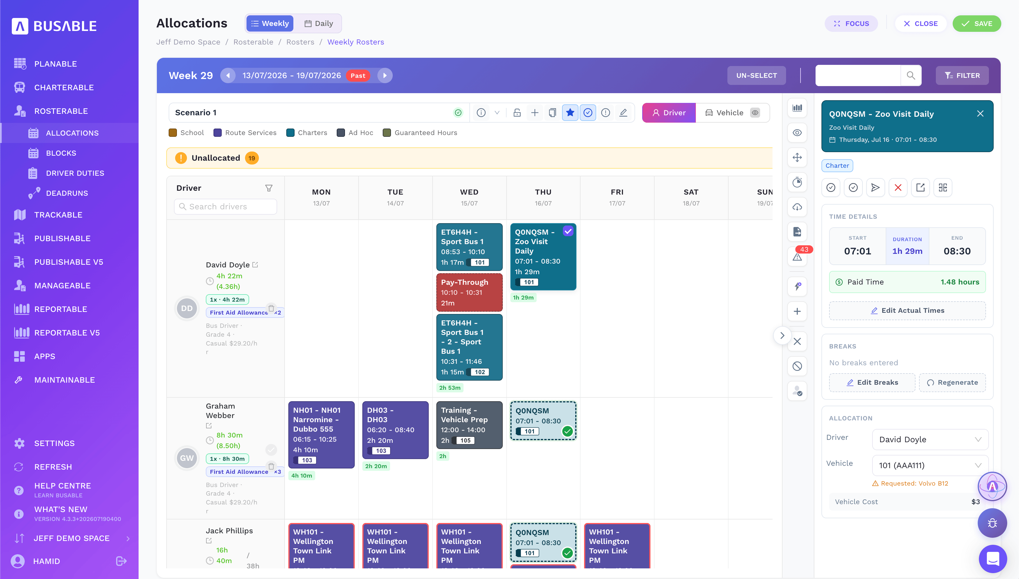Click the edit scenario pencil icon

click(623, 113)
